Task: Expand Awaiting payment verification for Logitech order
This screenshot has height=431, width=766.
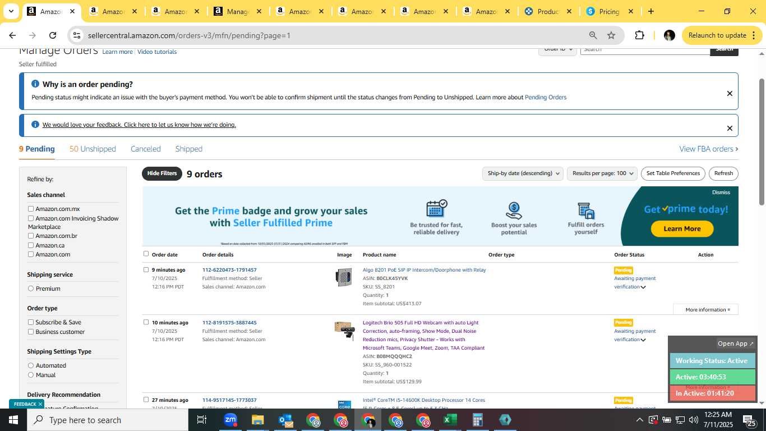Action: [643, 340]
